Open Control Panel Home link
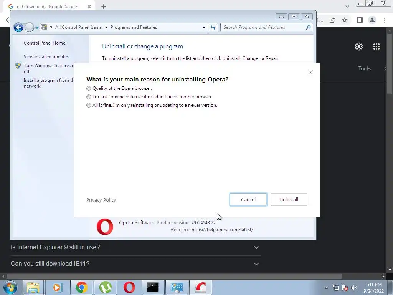Viewport: 393px width, 295px height. point(45,43)
